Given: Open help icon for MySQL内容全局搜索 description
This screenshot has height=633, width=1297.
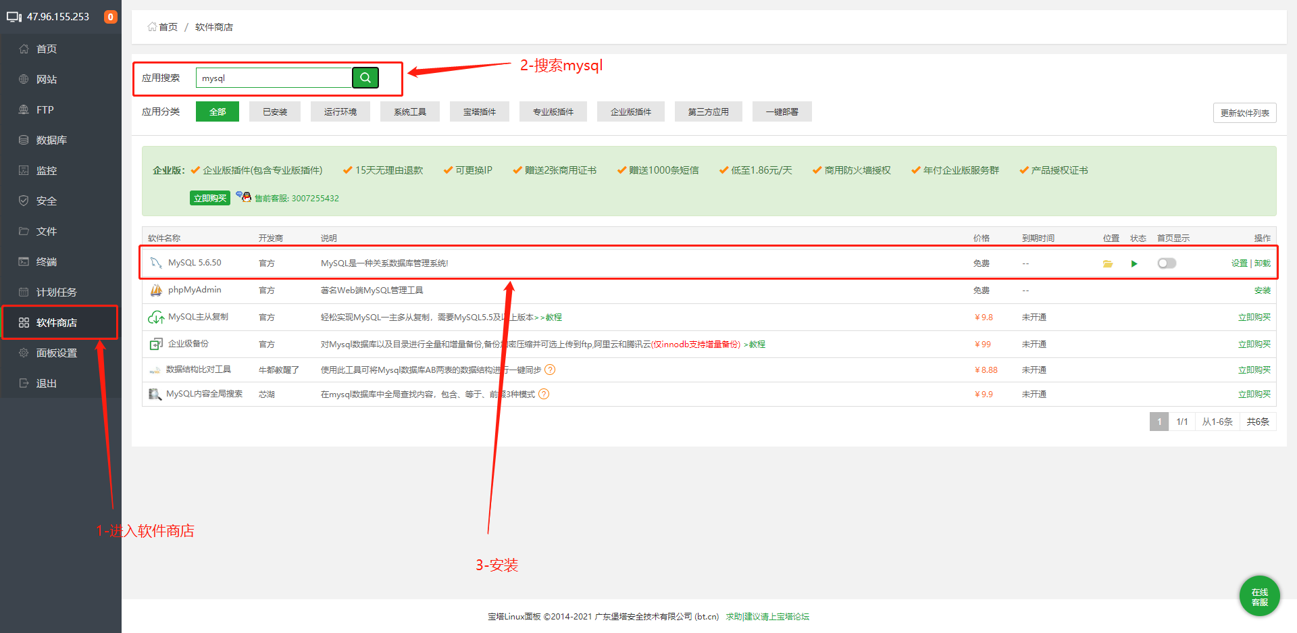Looking at the screenshot, I should pos(544,394).
